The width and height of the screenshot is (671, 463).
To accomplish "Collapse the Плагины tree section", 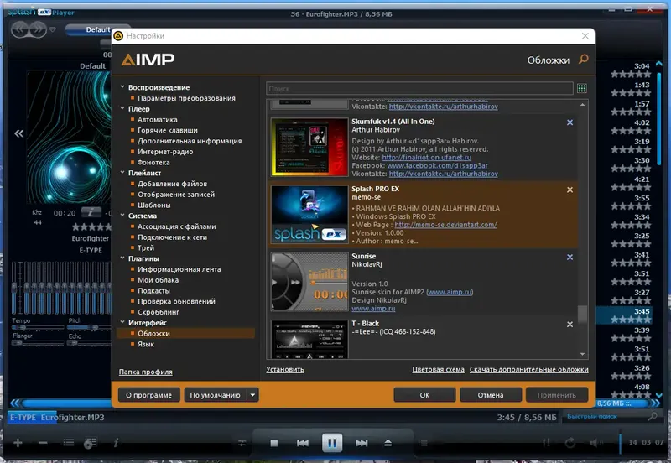I will 122,258.
